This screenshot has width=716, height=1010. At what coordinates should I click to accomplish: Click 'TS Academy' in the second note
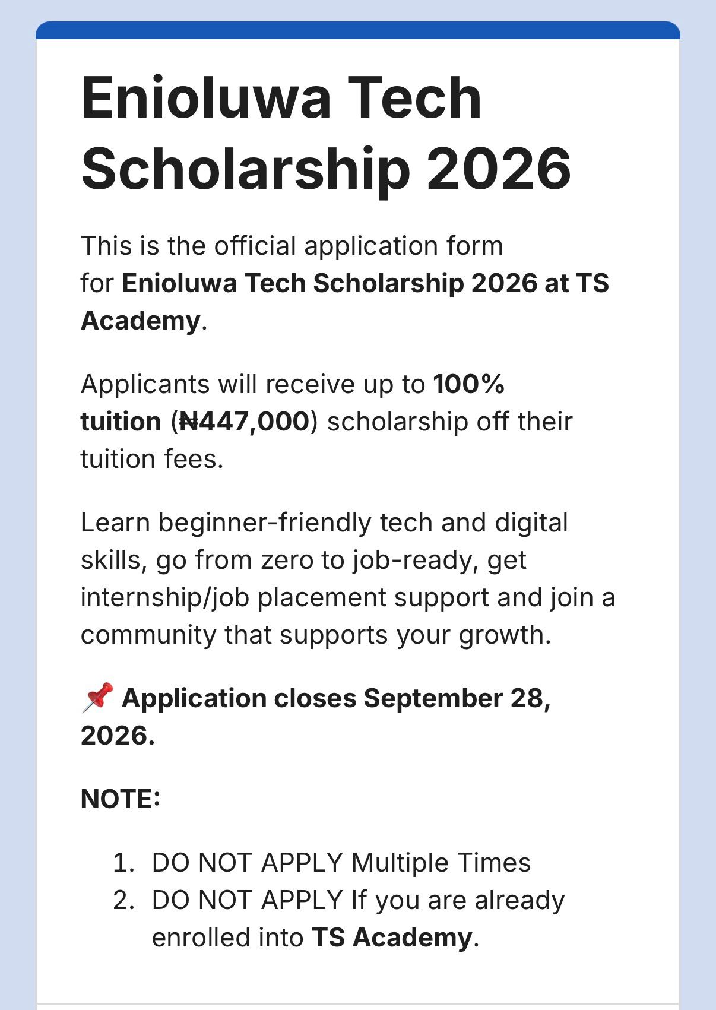(392, 938)
